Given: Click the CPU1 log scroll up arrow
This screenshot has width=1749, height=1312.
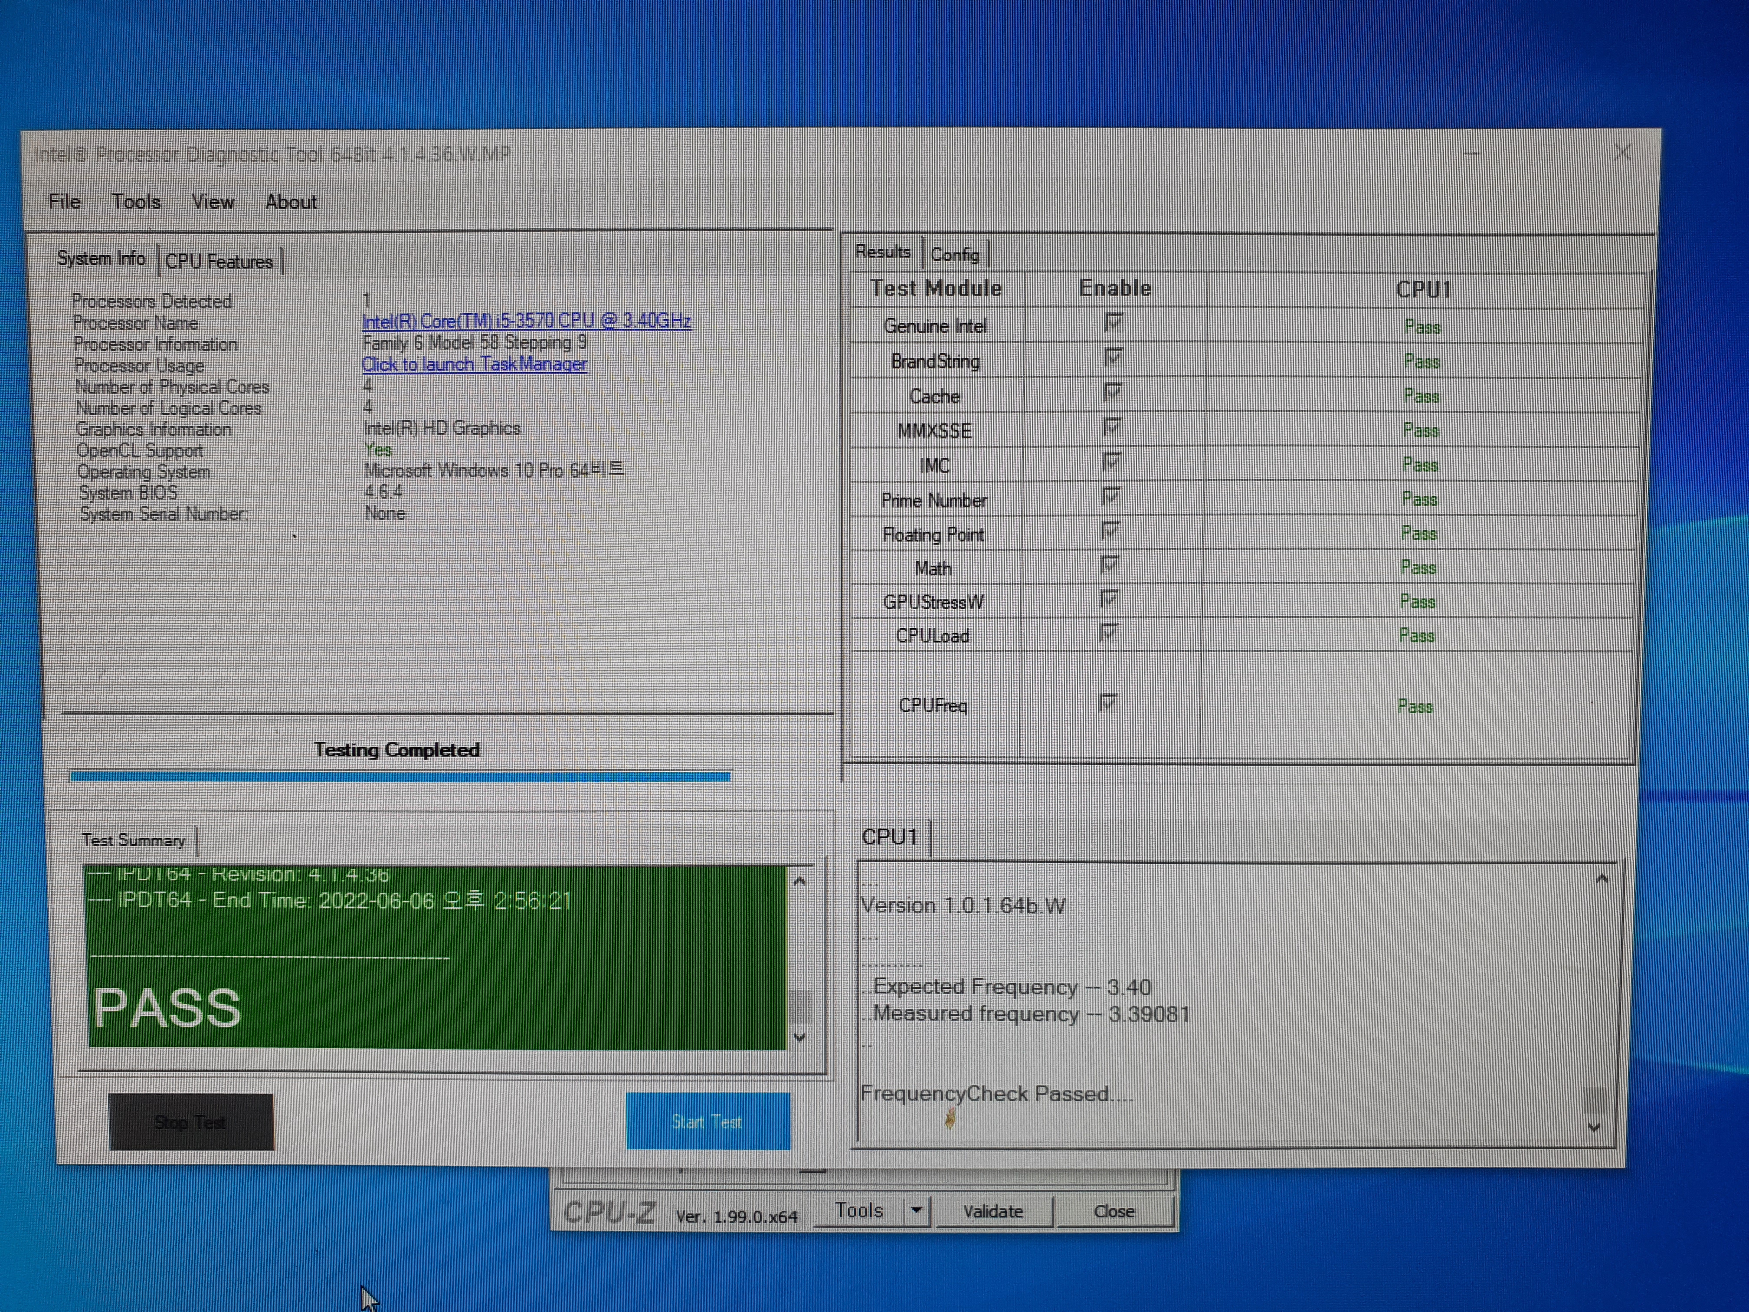Looking at the screenshot, I should [x=1601, y=879].
